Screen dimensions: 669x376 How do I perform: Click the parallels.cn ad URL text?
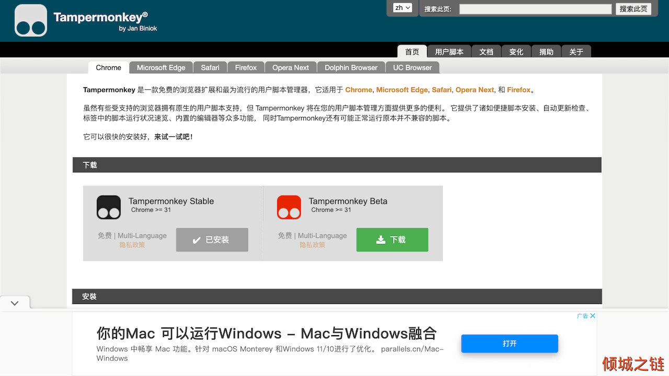coord(412,349)
